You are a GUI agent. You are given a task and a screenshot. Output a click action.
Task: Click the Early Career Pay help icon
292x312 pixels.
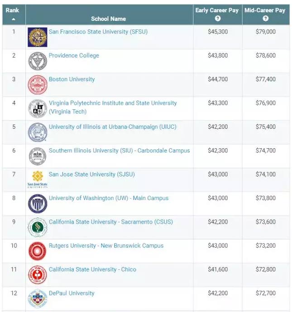pyautogui.click(x=218, y=19)
